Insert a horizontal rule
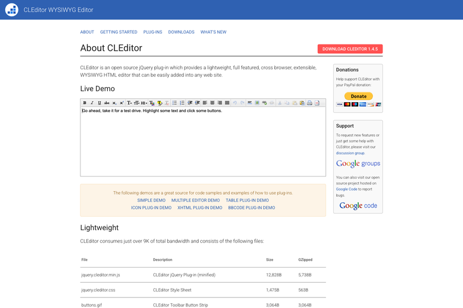 coord(250,103)
